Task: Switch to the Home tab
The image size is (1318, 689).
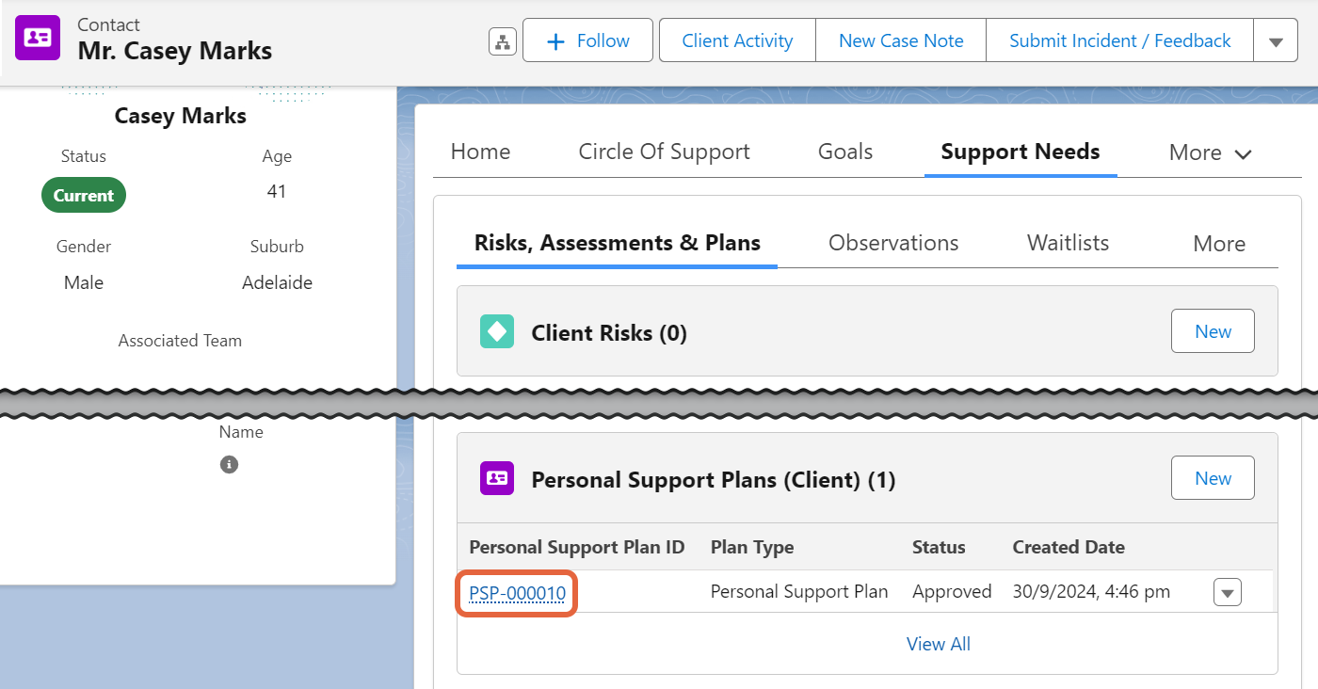Action: click(480, 151)
